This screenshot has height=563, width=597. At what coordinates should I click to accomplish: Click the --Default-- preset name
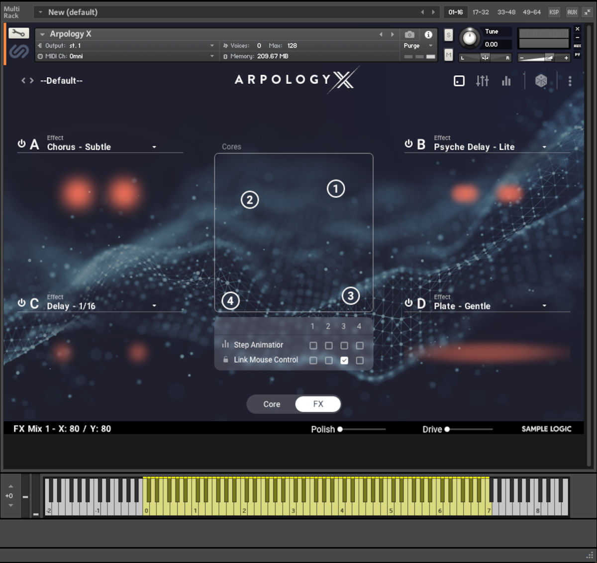(62, 81)
